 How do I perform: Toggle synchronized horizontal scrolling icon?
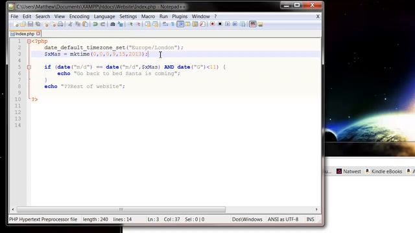pyautogui.click(x=156, y=25)
